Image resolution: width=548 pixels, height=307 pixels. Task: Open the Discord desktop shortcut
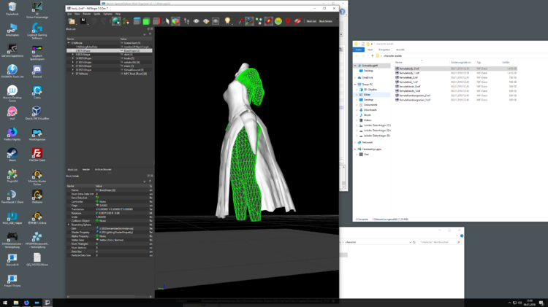click(x=37, y=71)
